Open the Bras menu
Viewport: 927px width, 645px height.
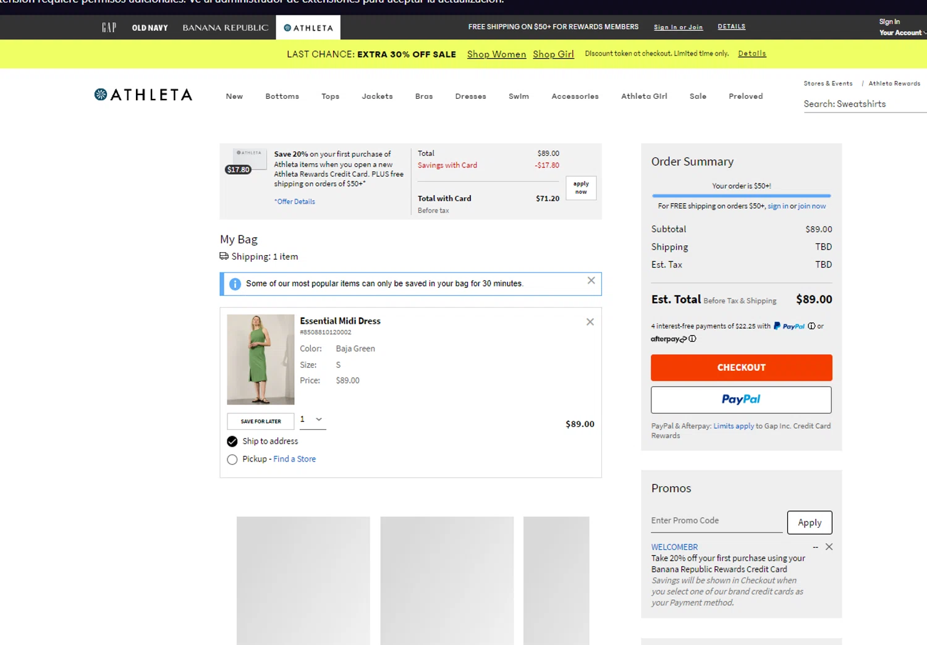(424, 96)
